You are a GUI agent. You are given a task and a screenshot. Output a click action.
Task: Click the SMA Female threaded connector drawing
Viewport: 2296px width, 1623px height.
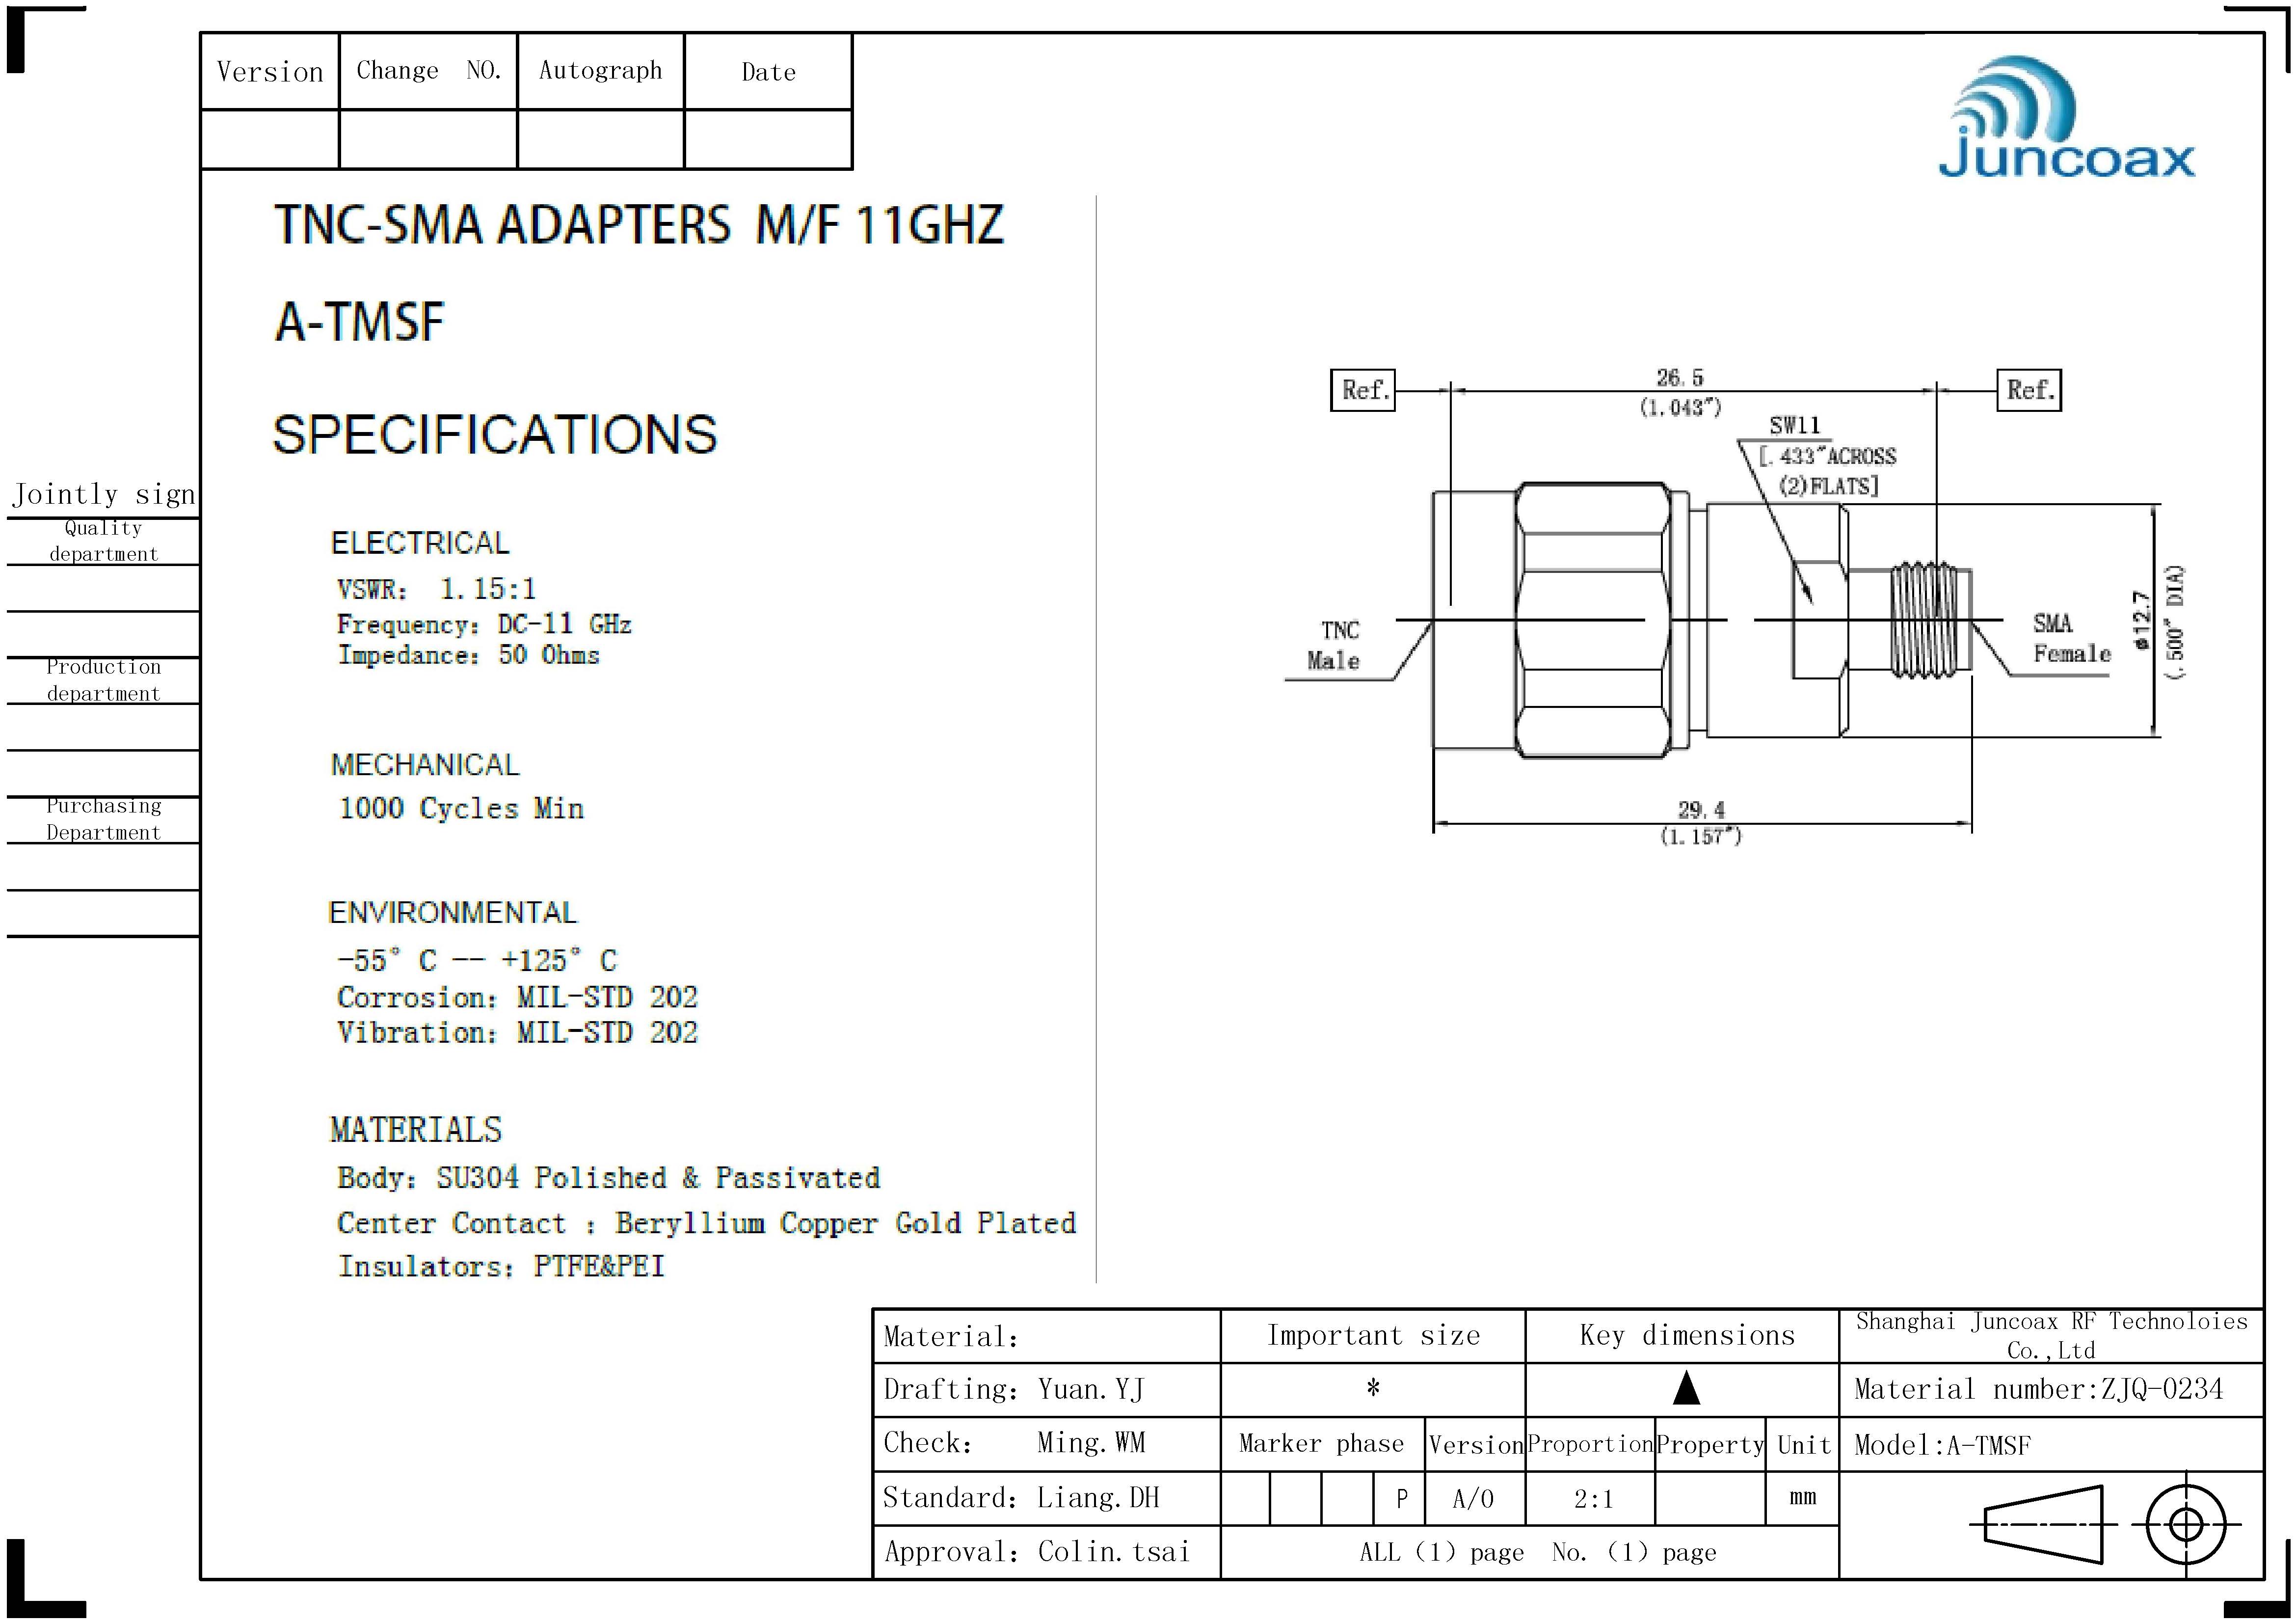click(1925, 620)
